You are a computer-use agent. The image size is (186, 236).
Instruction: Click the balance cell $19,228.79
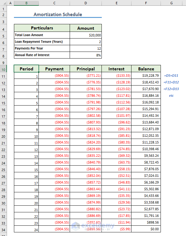click(146, 76)
